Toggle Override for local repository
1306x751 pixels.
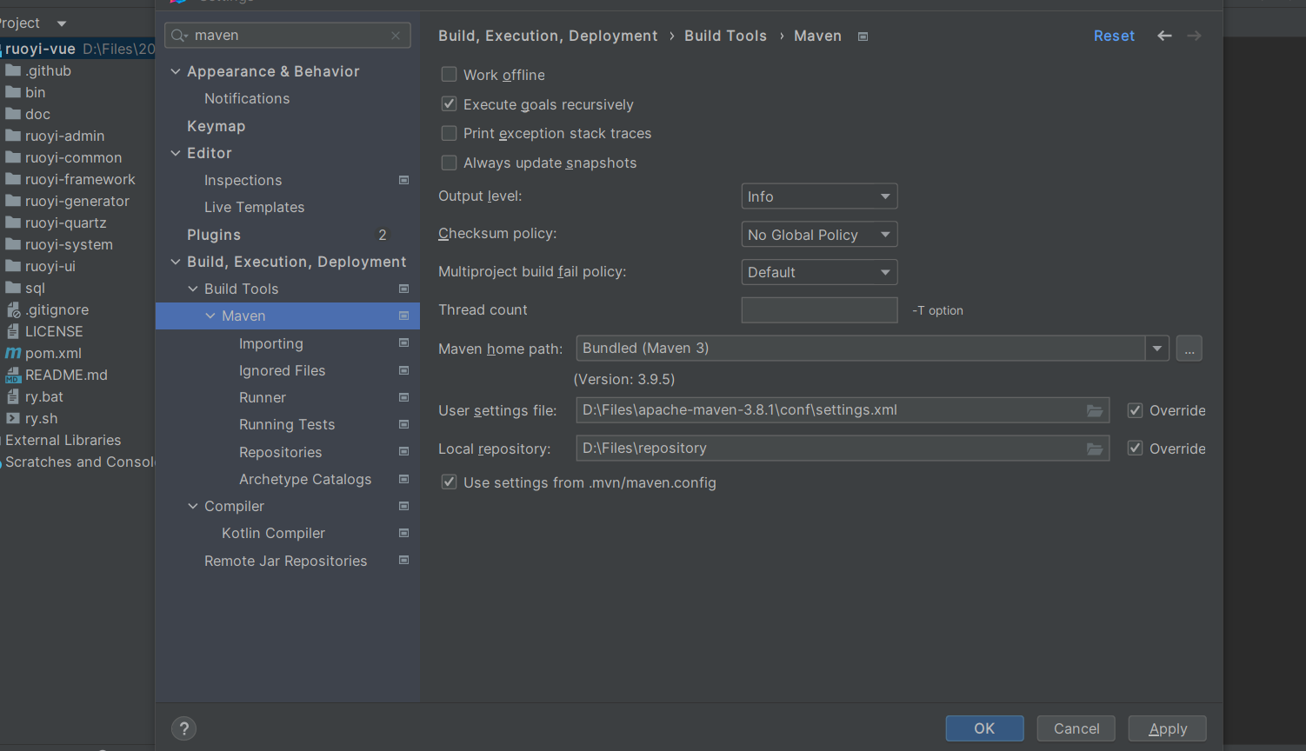click(x=1135, y=449)
